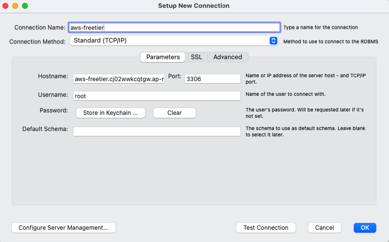Switch to the Parameters tab
Screen dimensions: 389x242
[x=163, y=57]
